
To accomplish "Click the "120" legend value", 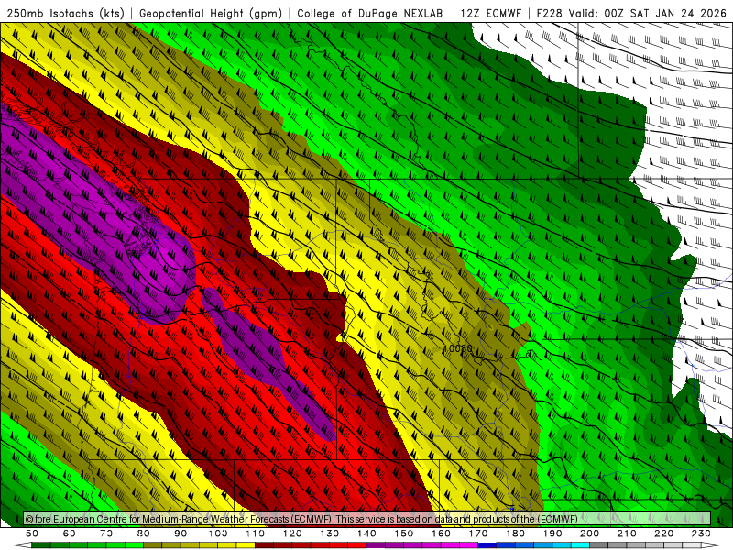I will [292, 533].
